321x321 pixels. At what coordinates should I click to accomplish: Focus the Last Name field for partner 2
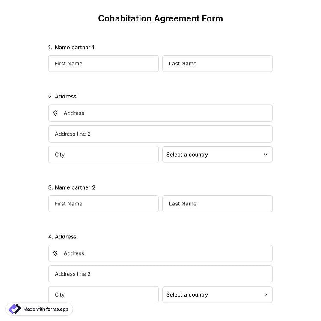[x=217, y=204]
